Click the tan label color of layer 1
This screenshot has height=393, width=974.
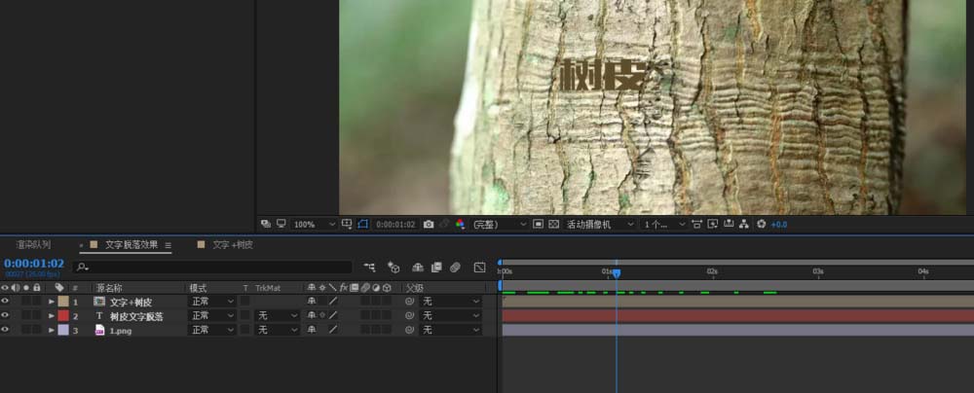click(x=63, y=302)
